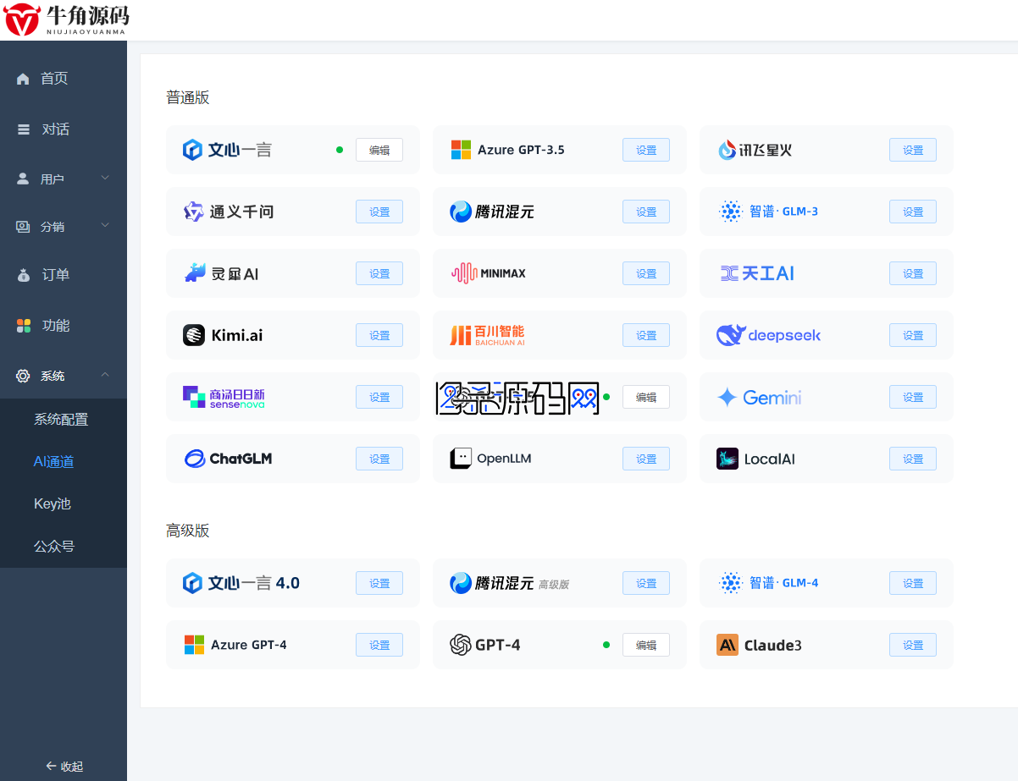Click the money bag icon beside 订单
Screen dimensions: 1018x781
(24, 275)
